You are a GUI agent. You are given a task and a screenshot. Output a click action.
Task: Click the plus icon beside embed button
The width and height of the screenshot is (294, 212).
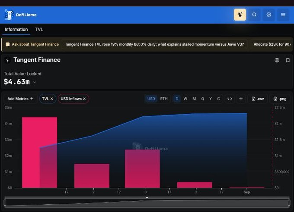241,99
